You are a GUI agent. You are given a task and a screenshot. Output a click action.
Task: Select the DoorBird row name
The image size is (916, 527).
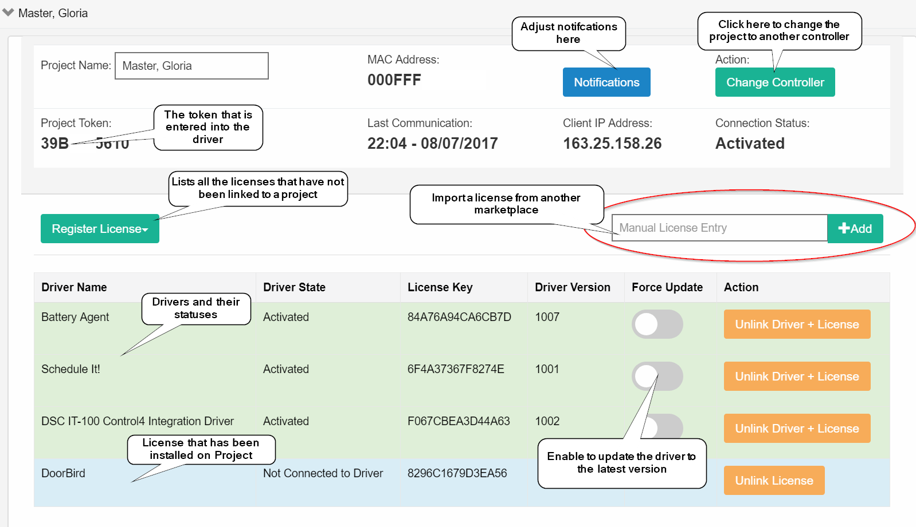point(63,473)
